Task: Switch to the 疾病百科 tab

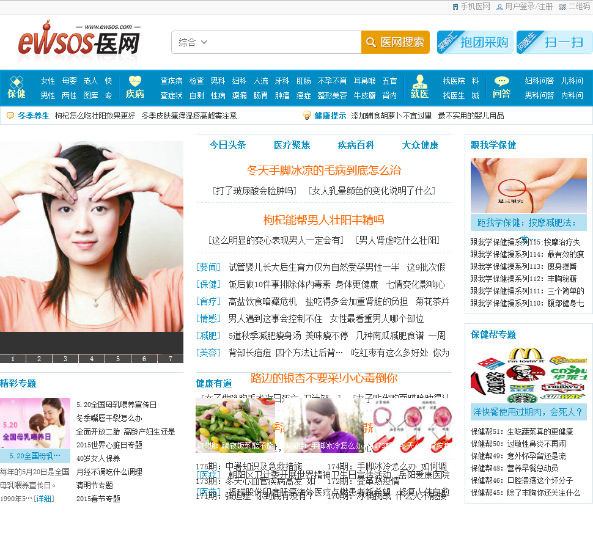Action: tap(356, 145)
